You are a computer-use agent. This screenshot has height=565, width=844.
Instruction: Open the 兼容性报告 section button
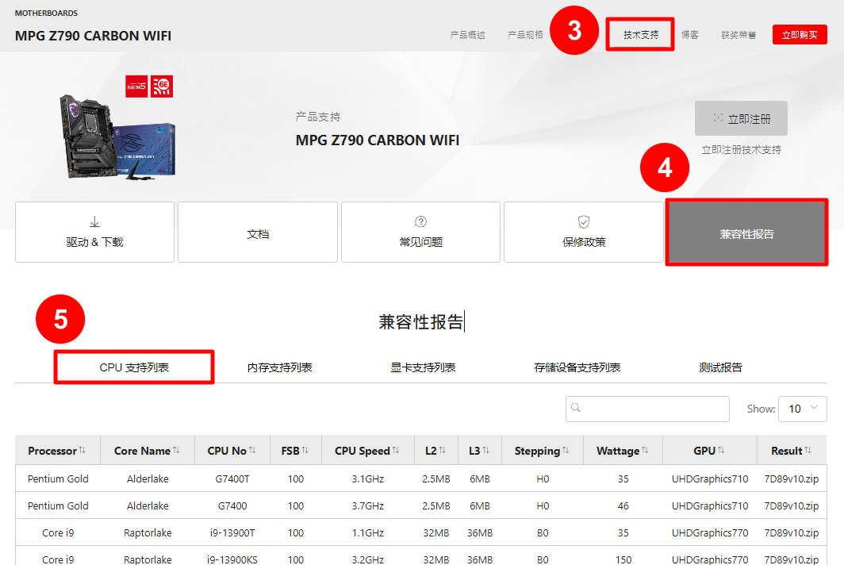click(x=746, y=233)
